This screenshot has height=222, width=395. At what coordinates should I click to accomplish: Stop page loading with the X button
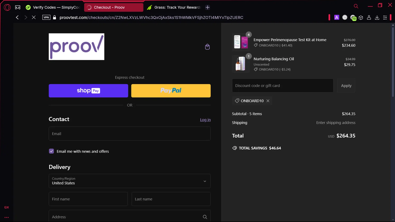pyautogui.click(x=34, y=17)
